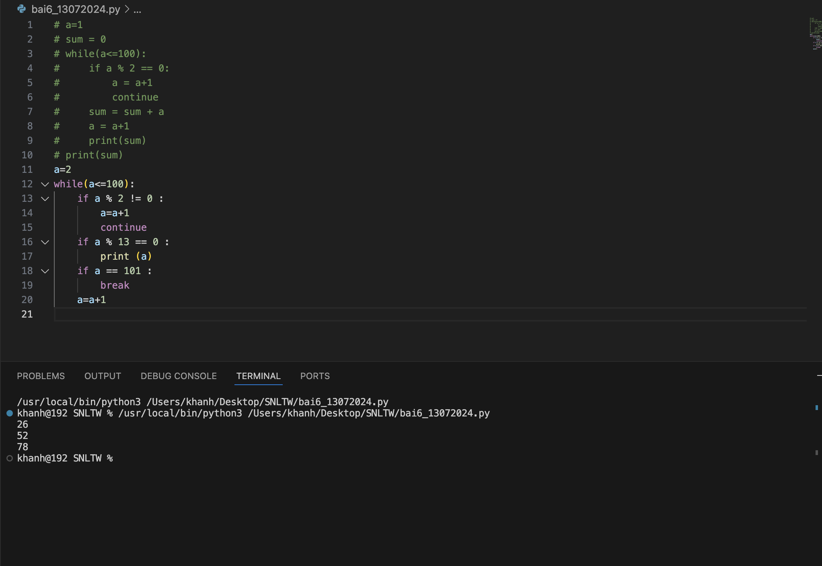
Task: Click the terminal output value 52
Action: [23, 436]
